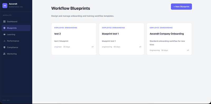Open the blueprint test 1 card title
The image size is (211, 104).
click(110, 34)
